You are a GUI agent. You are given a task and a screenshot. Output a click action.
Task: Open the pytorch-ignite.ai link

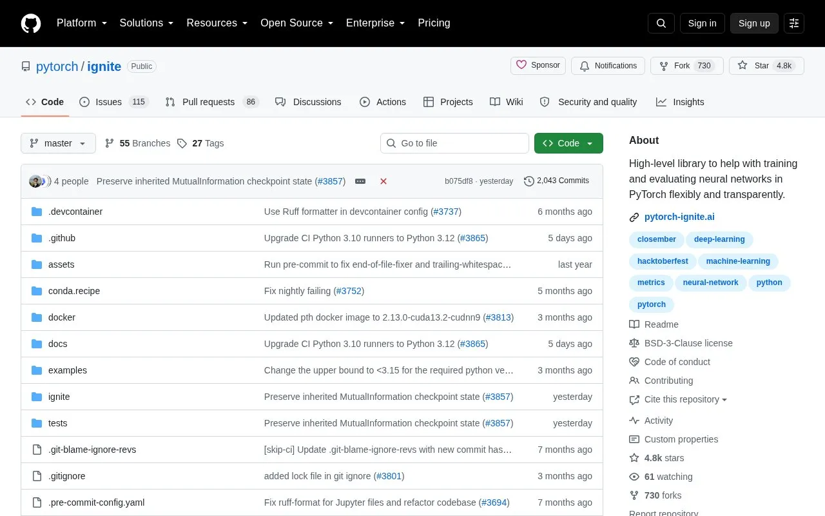click(679, 217)
